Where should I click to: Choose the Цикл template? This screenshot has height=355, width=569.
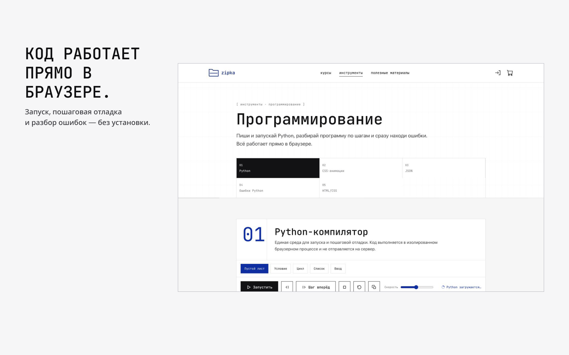click(301, 269)
